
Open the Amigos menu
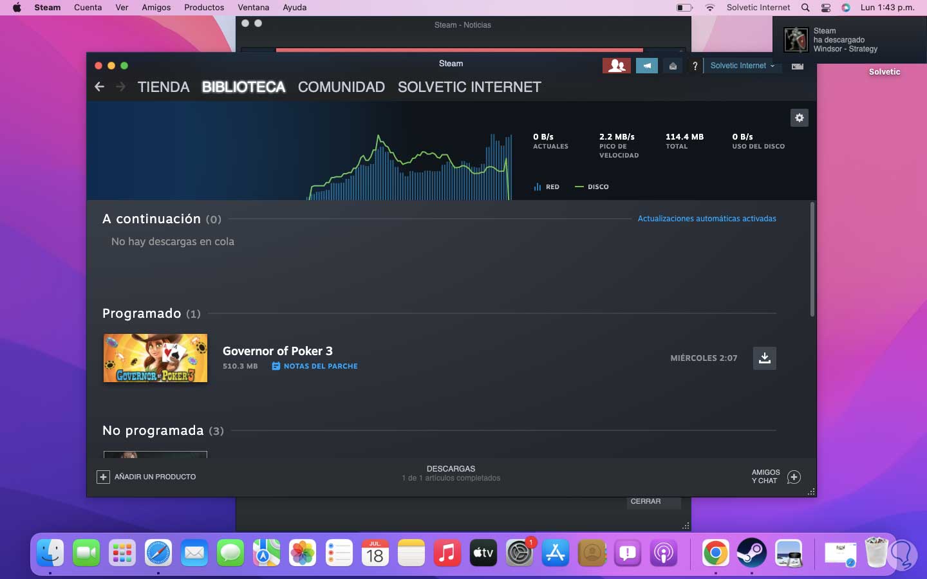click(x=156, y=8)
